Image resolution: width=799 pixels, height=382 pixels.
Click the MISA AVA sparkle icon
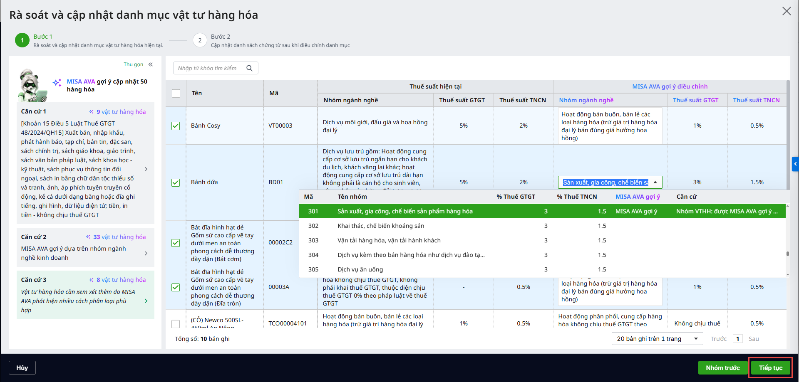(x=57, y=82)
